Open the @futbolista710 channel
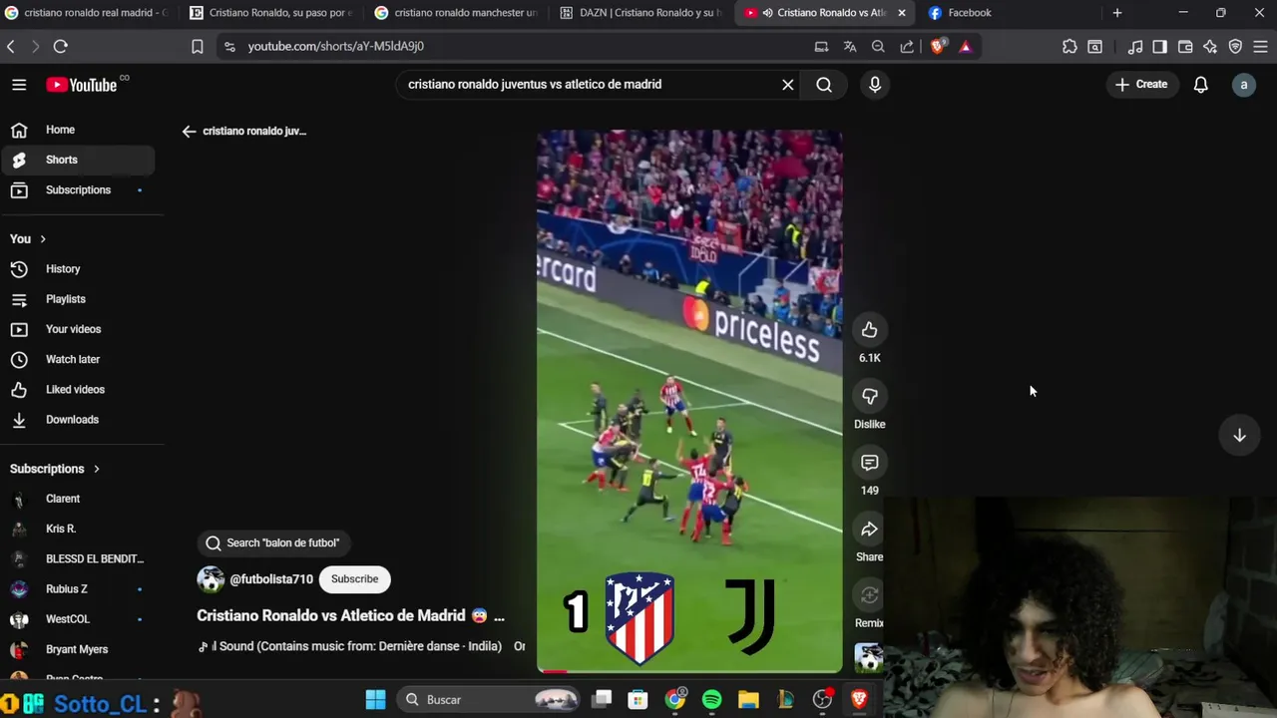 click(271, 579)
